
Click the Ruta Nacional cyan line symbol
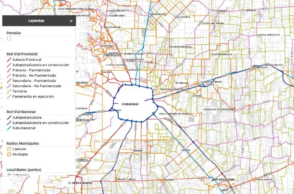[9, 128]
